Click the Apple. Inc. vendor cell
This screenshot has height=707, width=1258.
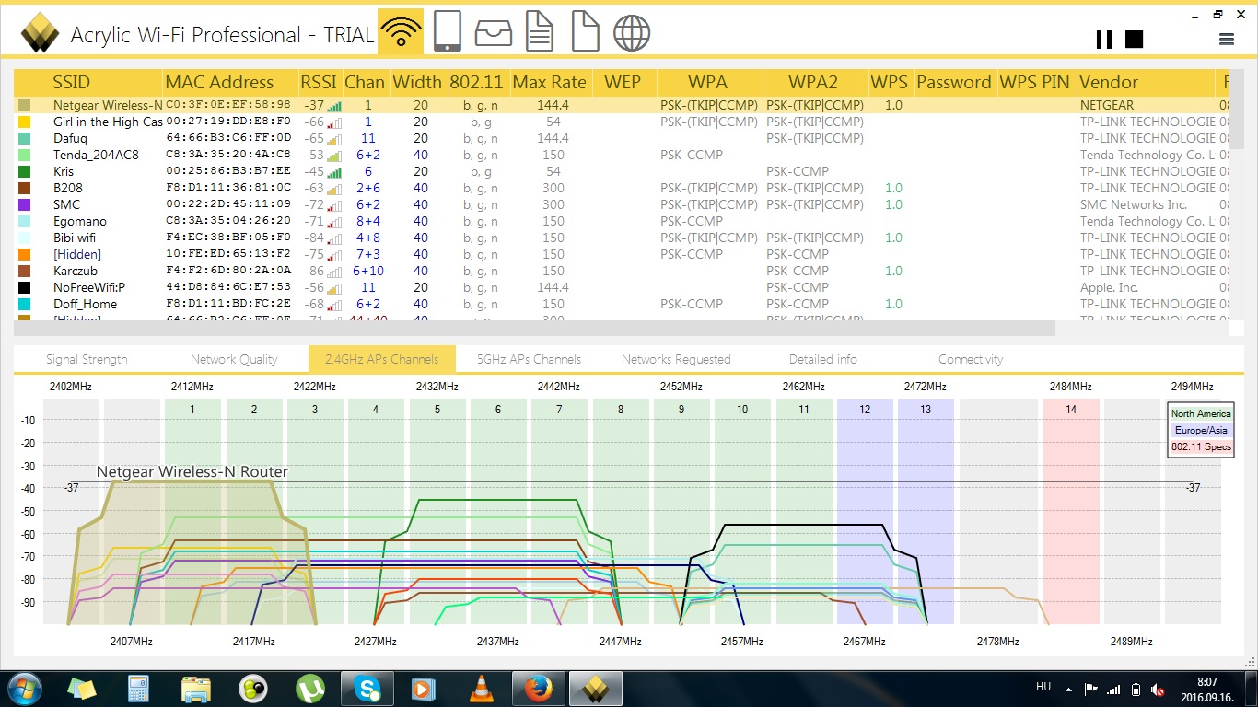click(x=1109, y=287)
